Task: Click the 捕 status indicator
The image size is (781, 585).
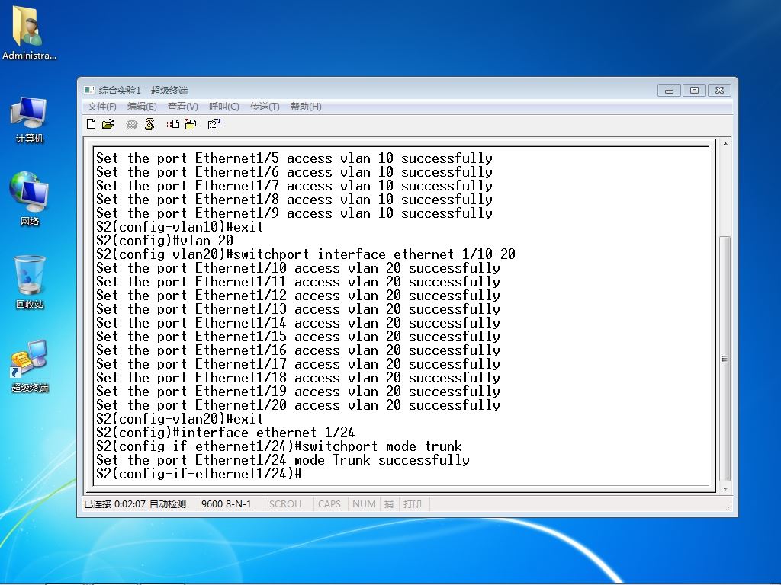Action: [x=388, y=504]
